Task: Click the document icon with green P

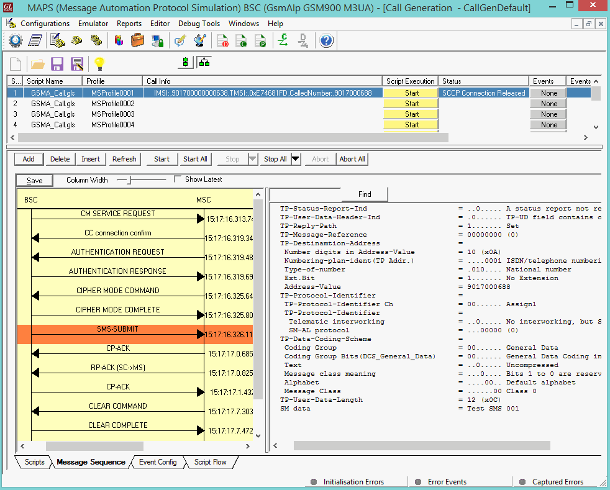Action: (260, 41)
